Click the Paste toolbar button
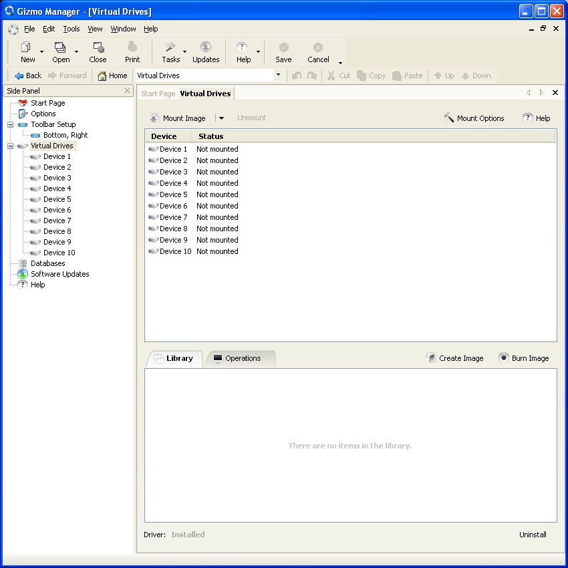 [408, 76]
